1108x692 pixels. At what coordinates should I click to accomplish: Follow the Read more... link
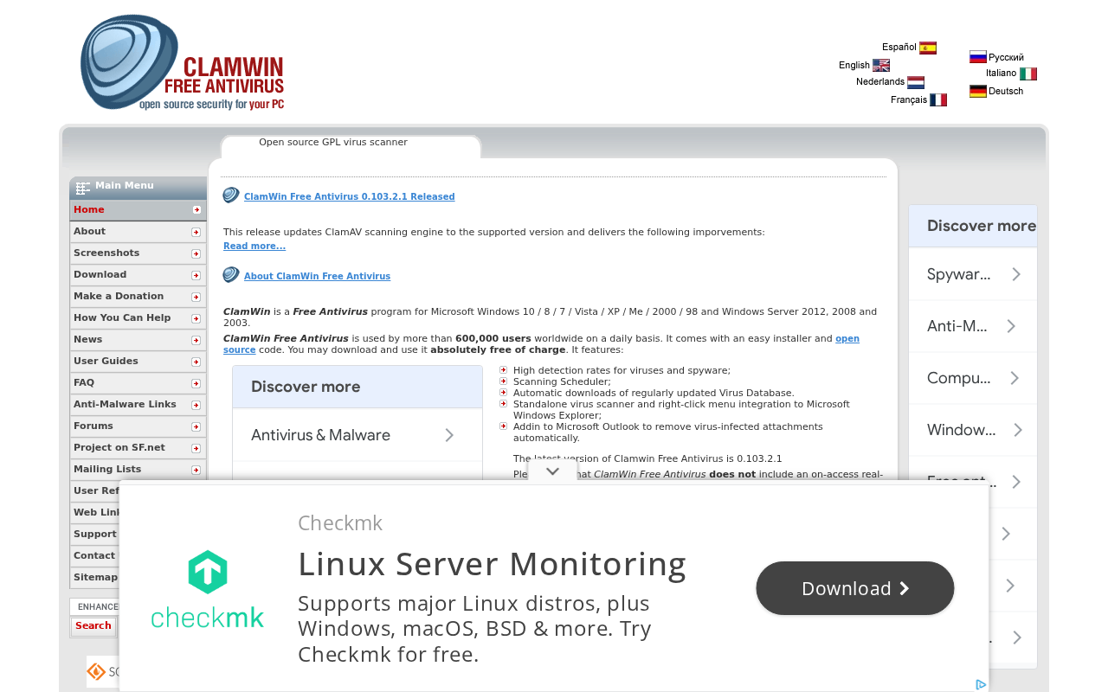(x=254, y=247)
